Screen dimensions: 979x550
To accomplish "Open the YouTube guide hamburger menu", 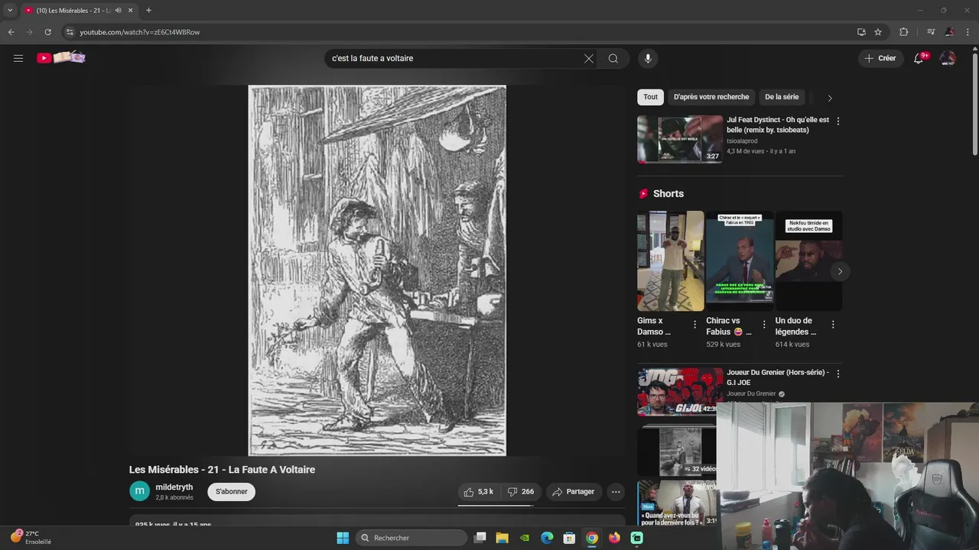I will tap(18, 58).
